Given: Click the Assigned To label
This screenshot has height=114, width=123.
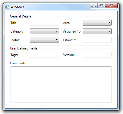Looking at the screenshot, I should pos(72,31).
